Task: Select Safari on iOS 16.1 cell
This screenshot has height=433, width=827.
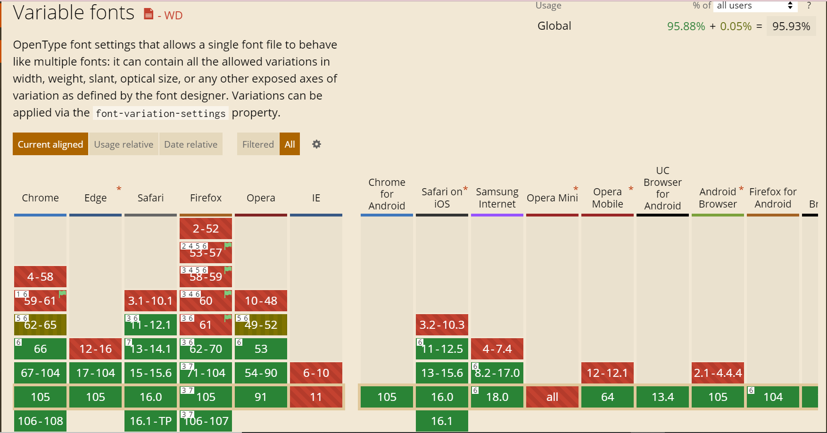Action: click(442, 421)
